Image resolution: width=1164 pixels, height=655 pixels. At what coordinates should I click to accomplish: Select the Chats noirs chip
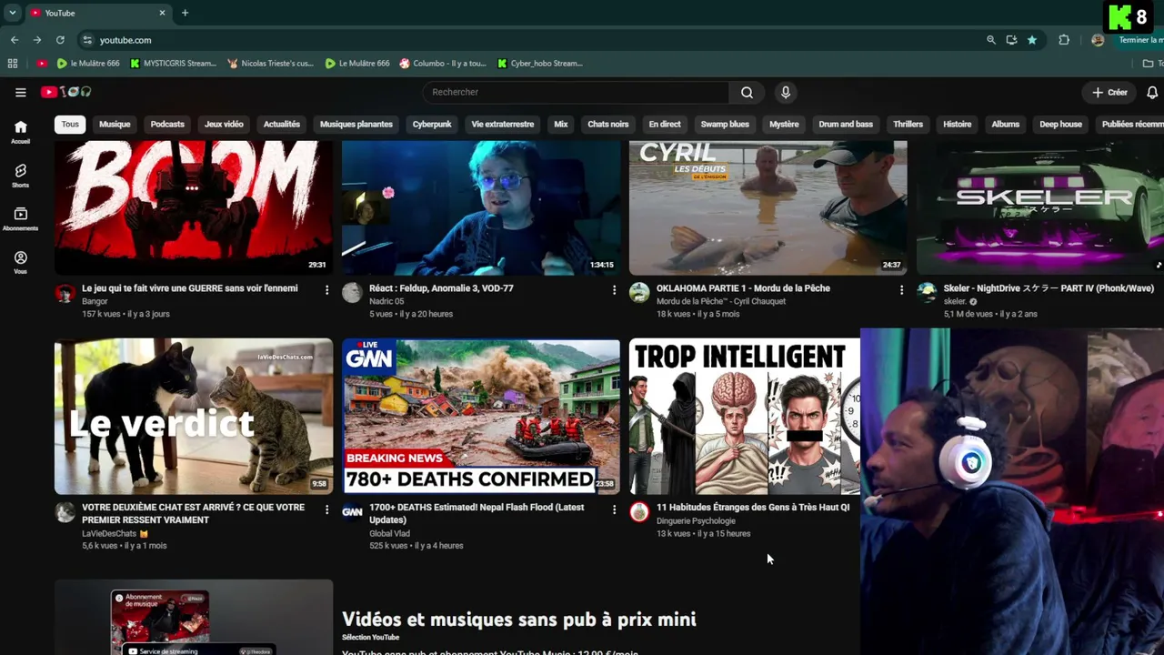pos(608,125)
